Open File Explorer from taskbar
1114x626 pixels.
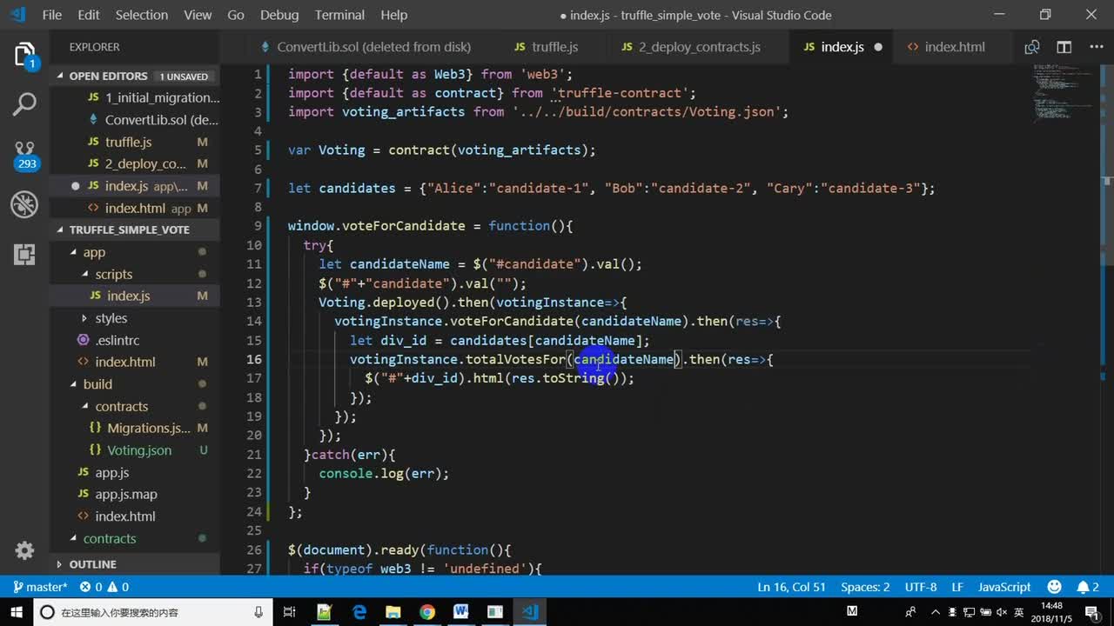(x=393, y=612)
